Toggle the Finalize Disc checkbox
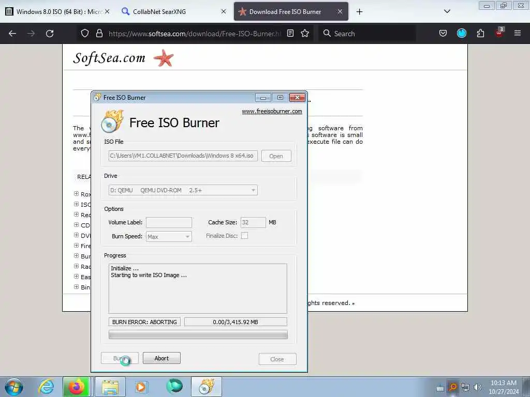Viewport: 530px width, 397px height. [244, 236]
